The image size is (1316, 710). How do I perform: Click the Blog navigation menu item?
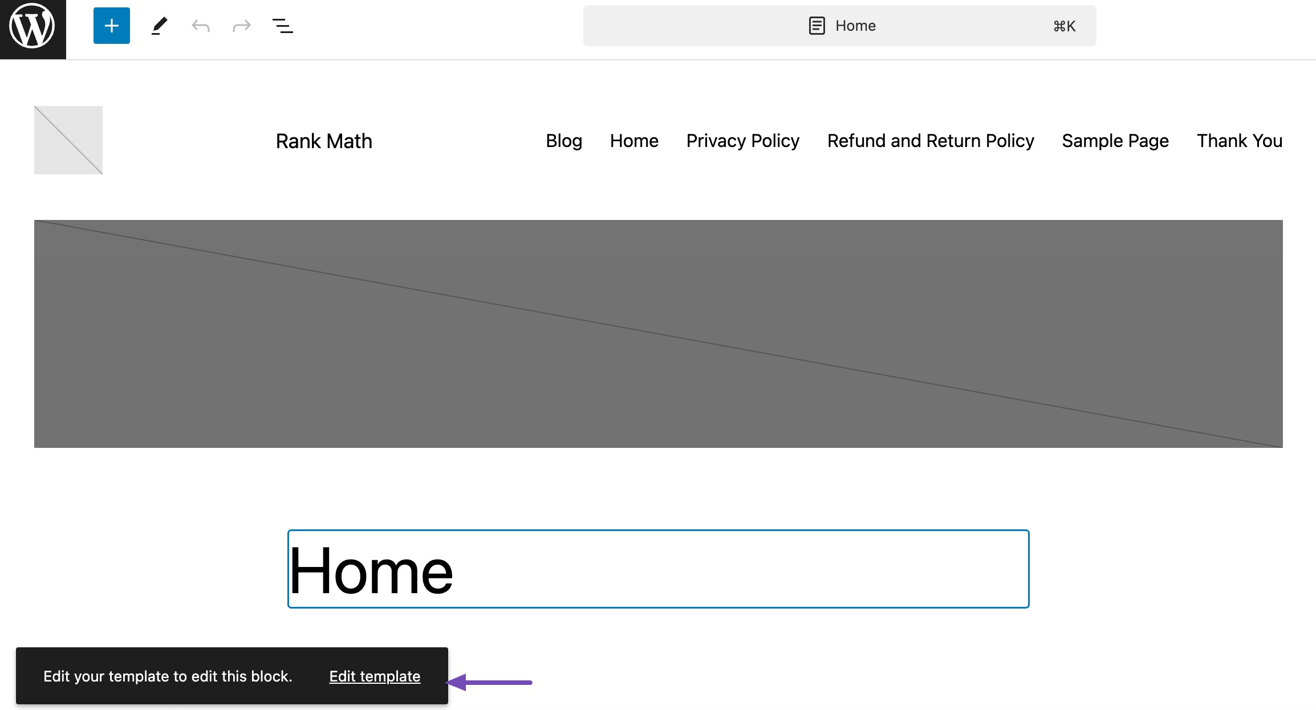[x=564, y=140]
